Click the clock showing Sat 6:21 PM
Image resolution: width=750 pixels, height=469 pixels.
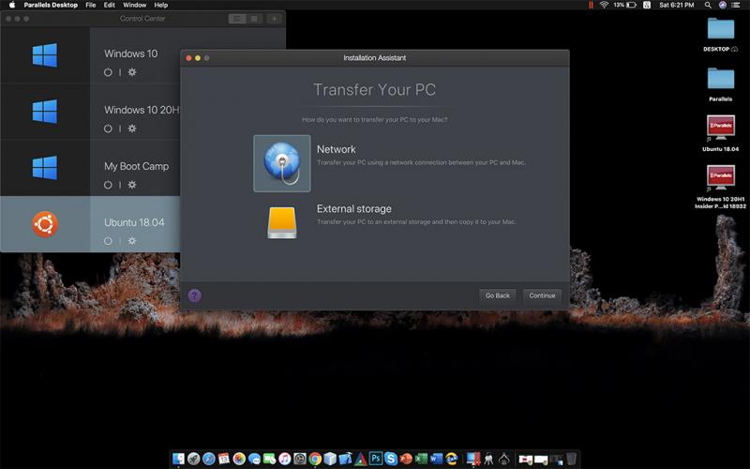pyautogui.click(x=676, y=5)
